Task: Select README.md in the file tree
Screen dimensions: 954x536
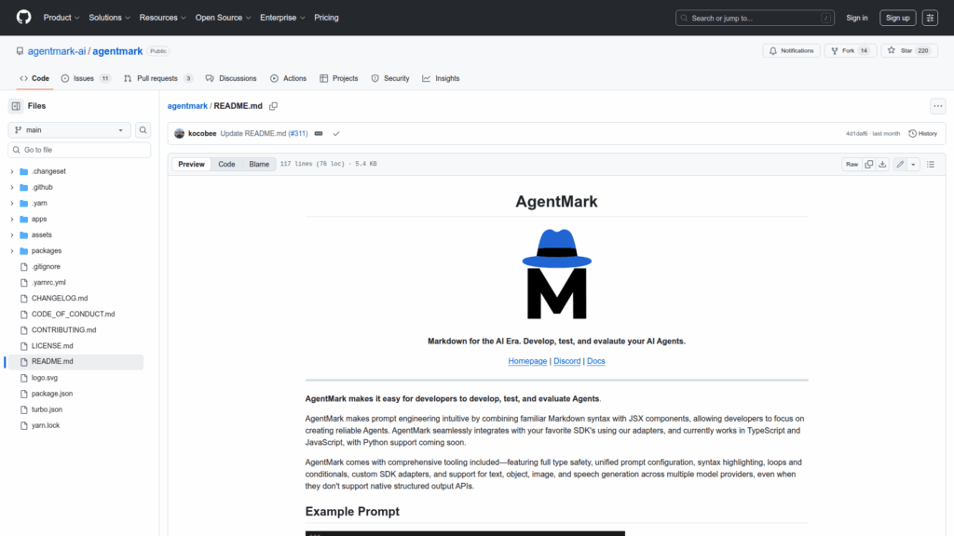Action: (75, 362)
